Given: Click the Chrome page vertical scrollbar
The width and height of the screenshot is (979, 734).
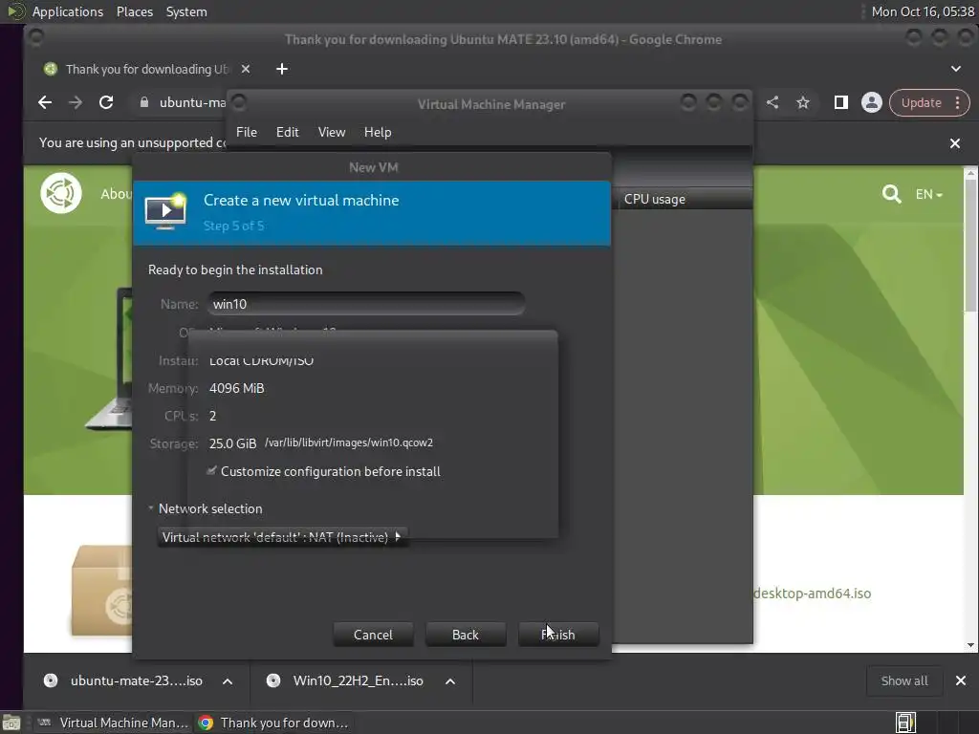Looking at the screenshot, I should tap(970, 247).
